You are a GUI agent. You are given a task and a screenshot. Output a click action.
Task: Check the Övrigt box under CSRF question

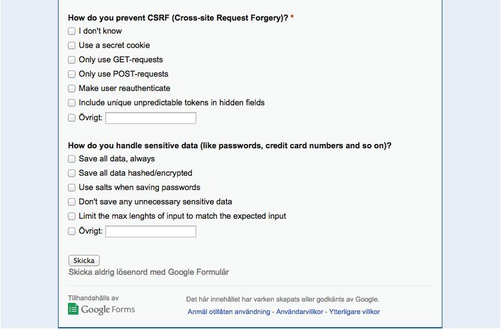tap(72, 118)
